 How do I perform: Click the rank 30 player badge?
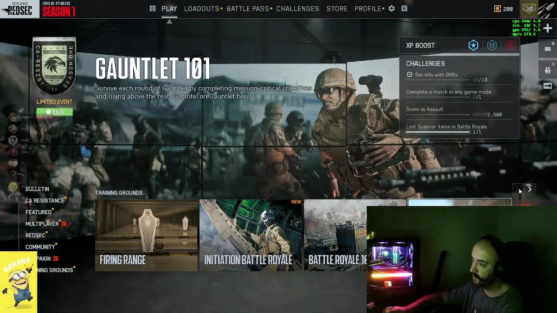pyautogui.click(x=529, y=9)
